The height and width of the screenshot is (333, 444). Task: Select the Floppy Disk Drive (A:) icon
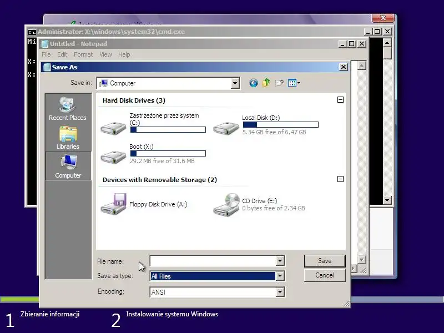coord(113,204)
